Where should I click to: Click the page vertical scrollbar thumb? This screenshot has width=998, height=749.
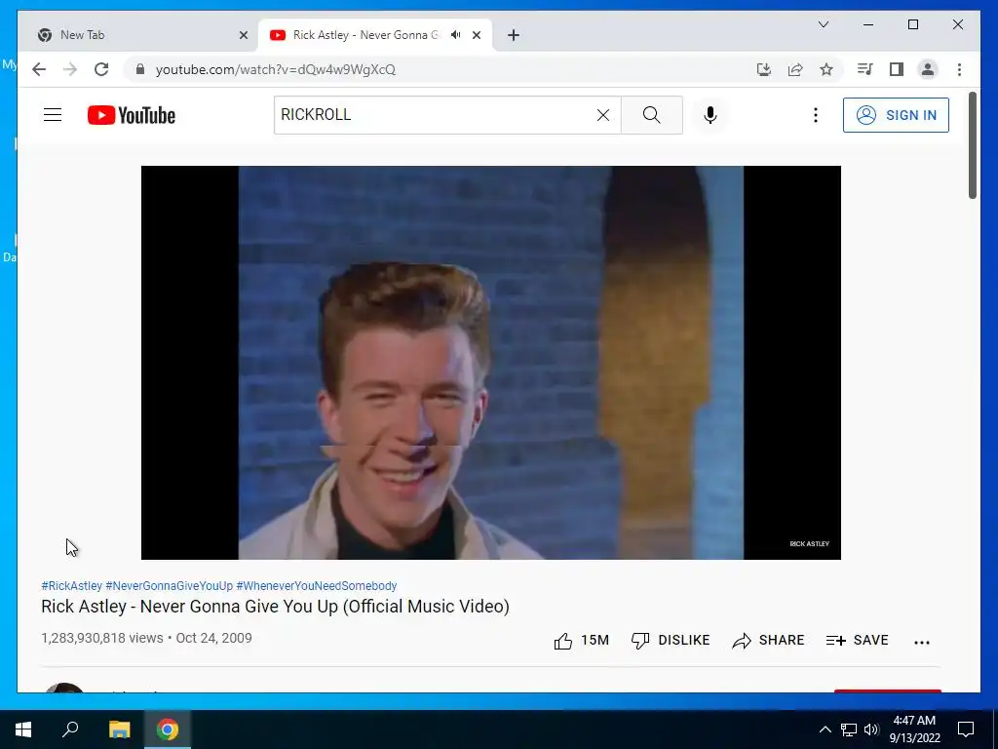[973, 145]
